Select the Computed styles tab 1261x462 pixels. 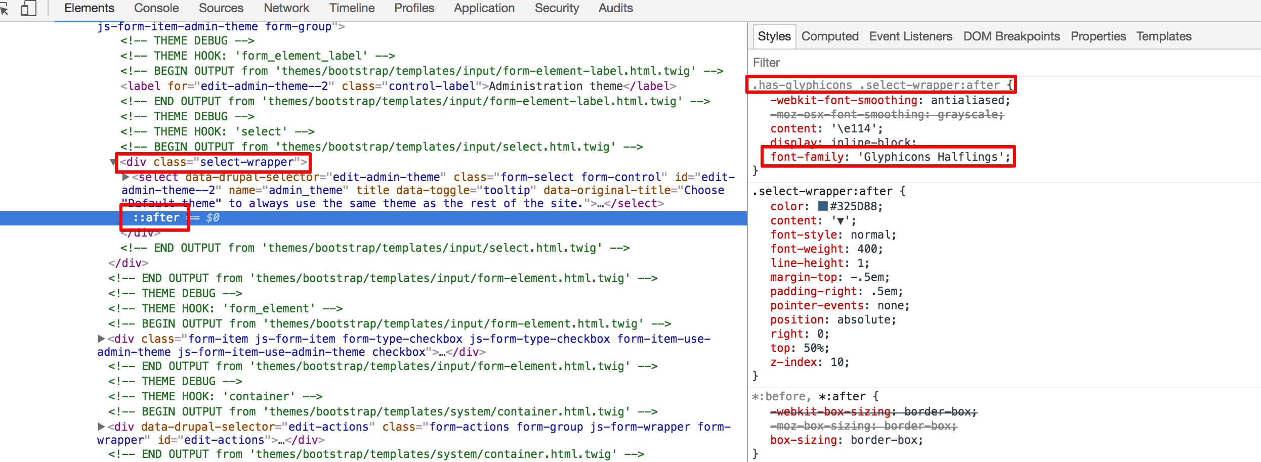829,37
